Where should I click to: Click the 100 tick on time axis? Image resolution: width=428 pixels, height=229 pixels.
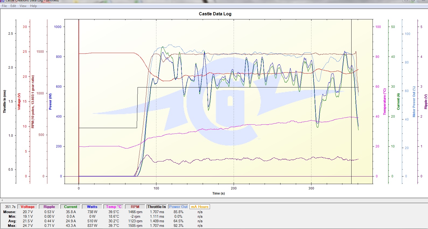point(156,188)
